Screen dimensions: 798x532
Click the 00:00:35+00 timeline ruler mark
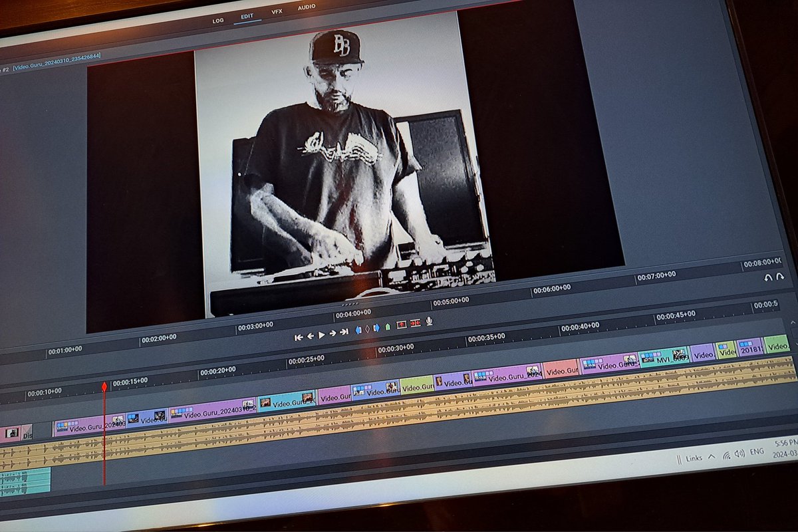(486, 338)
